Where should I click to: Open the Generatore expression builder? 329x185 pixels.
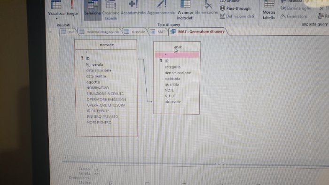point(294,16)
